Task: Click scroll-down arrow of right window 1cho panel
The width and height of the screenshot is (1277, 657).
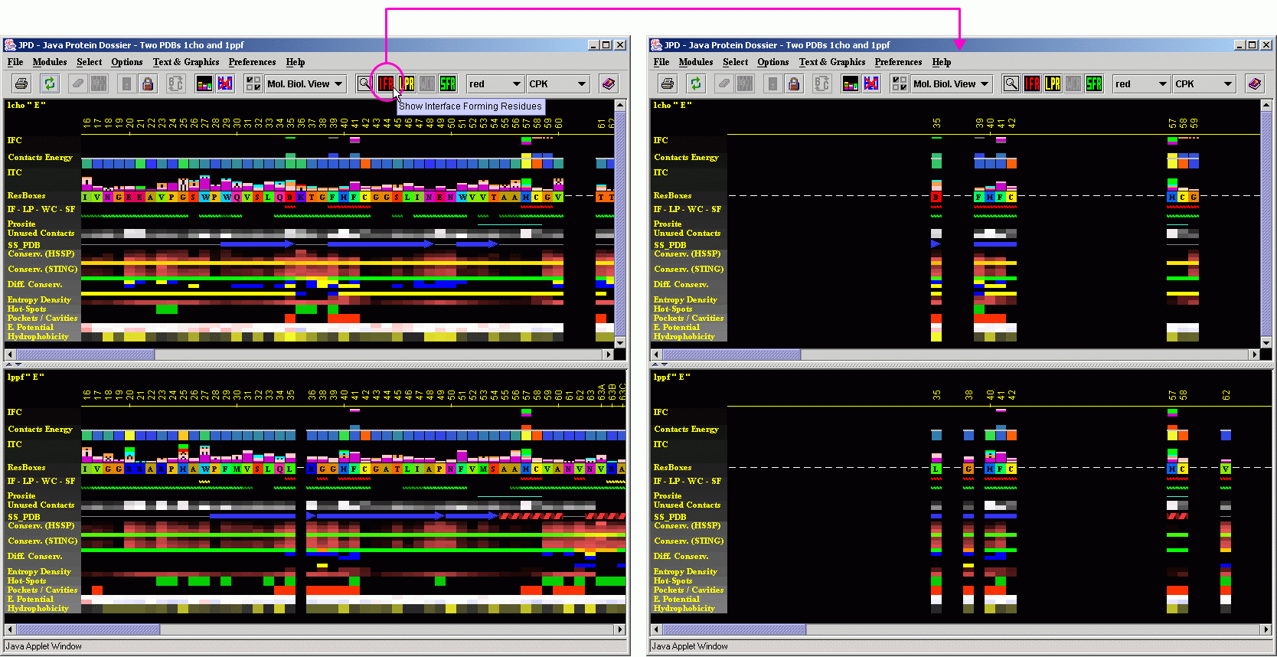Action: pyautogui.click(x=1266, y=342)
